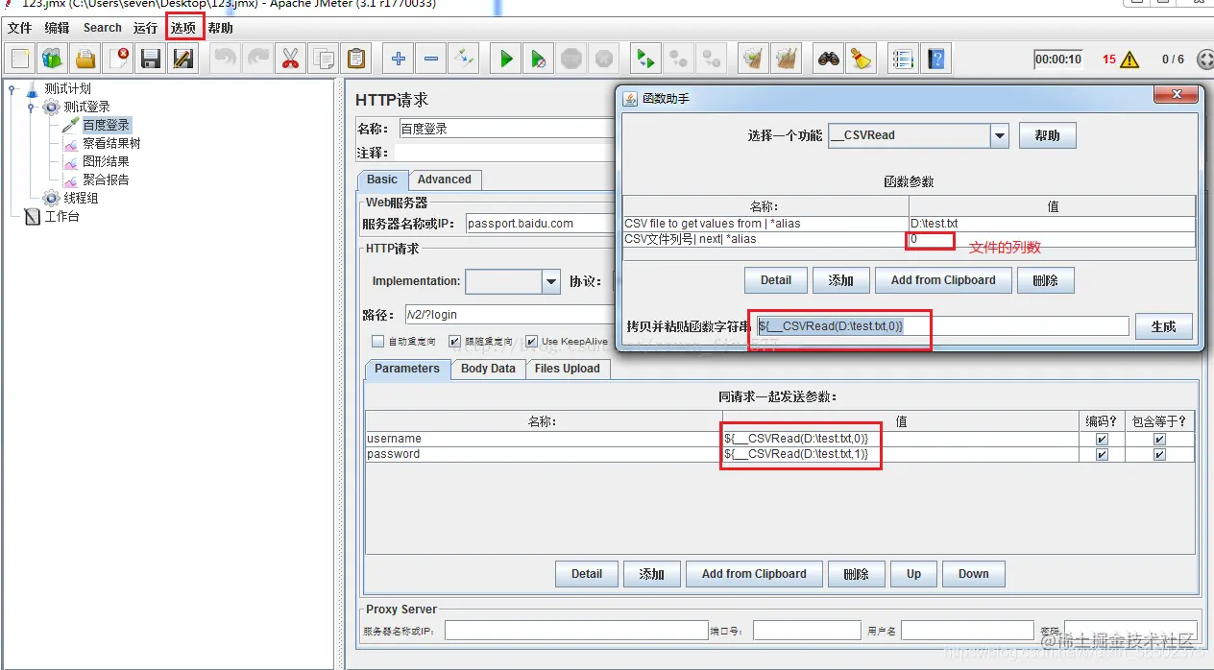Enable the 自动重定向 checkbox
Screen dimensions: 1214x670
378,342
